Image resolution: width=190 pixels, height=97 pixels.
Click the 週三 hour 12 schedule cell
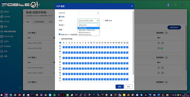coord(97,63)
